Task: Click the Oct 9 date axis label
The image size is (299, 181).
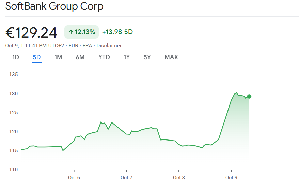Action: pos(231,177)
